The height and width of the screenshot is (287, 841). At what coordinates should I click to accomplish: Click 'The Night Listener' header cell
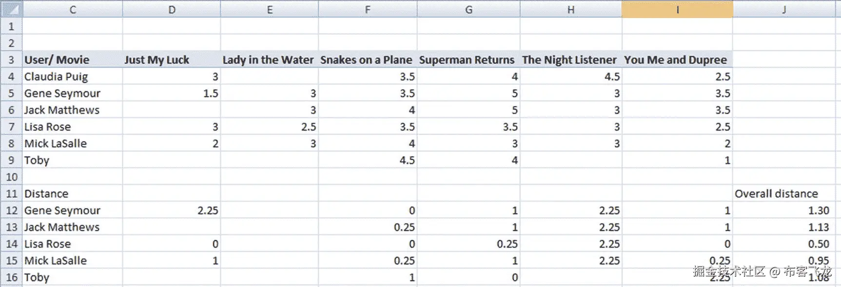(570, 60)
